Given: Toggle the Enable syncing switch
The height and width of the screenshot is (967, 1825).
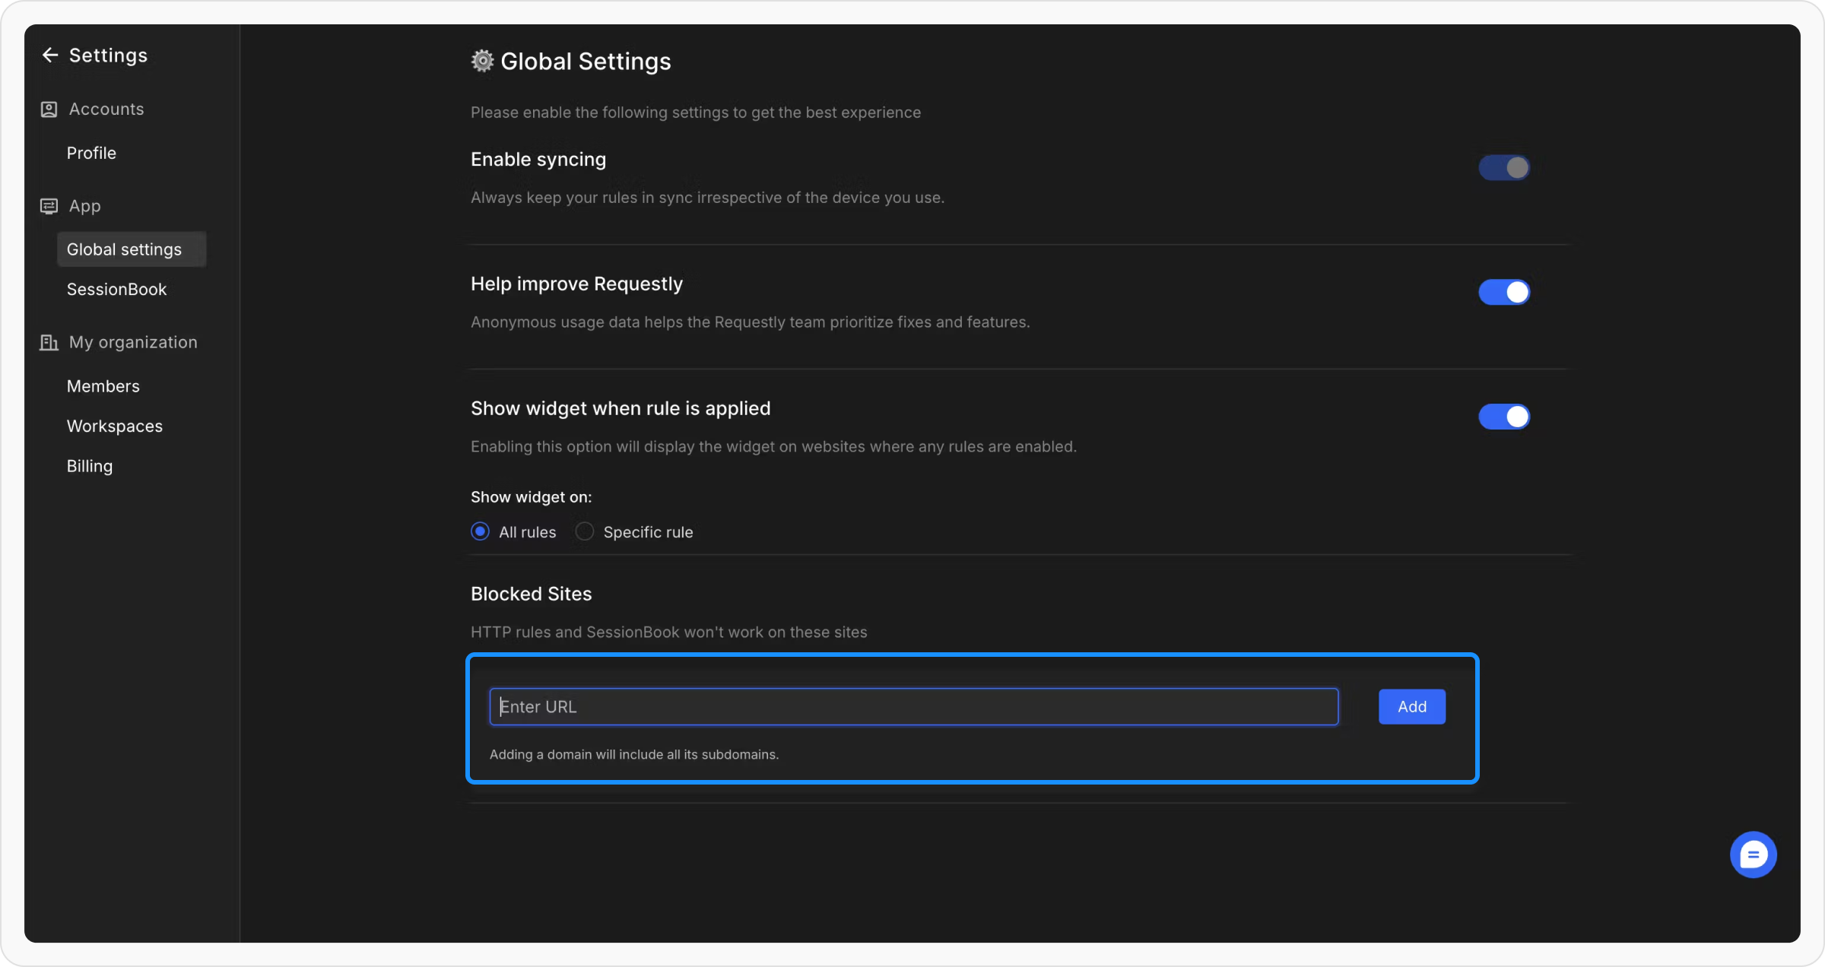Looking at the screenshot, I should coord(1503,168).
